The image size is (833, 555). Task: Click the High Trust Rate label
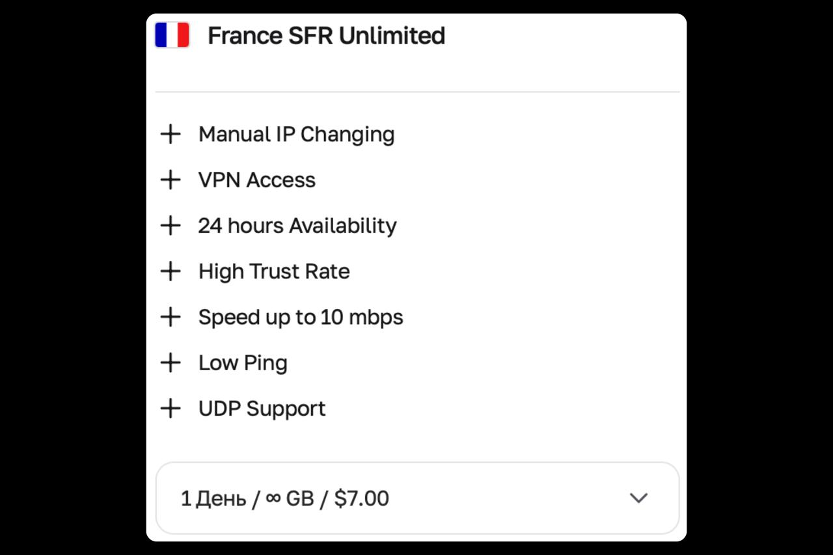274,272
